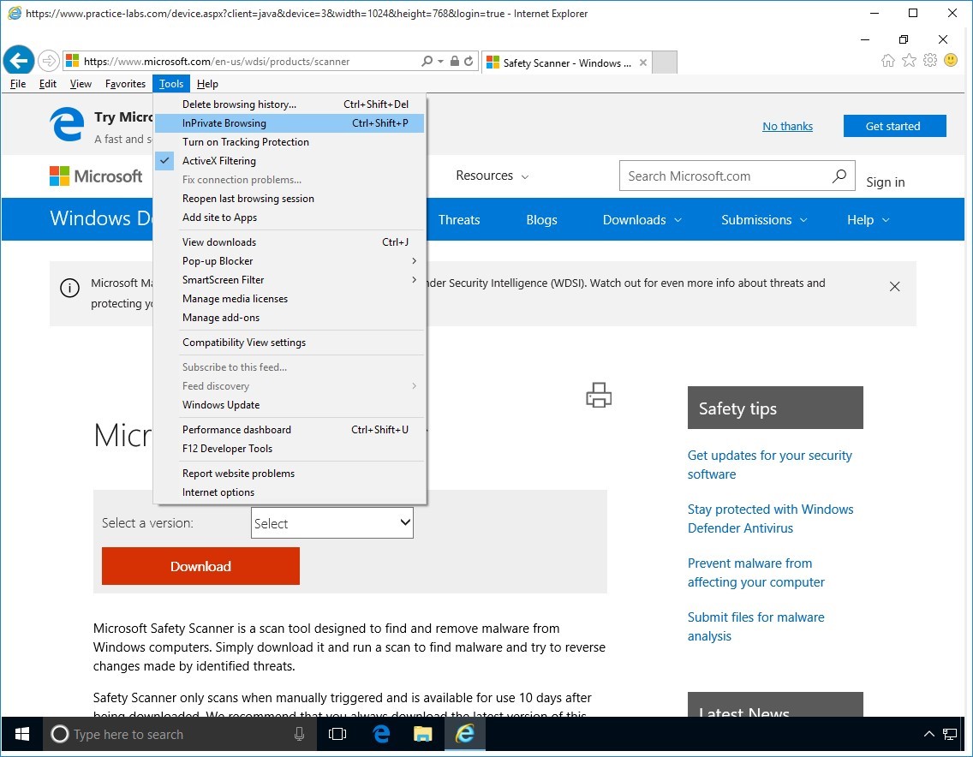Image resolution: width=973 pixels, height=757 pixels.
Task: Turn on Tracking Protection
Action: [246, 142]
